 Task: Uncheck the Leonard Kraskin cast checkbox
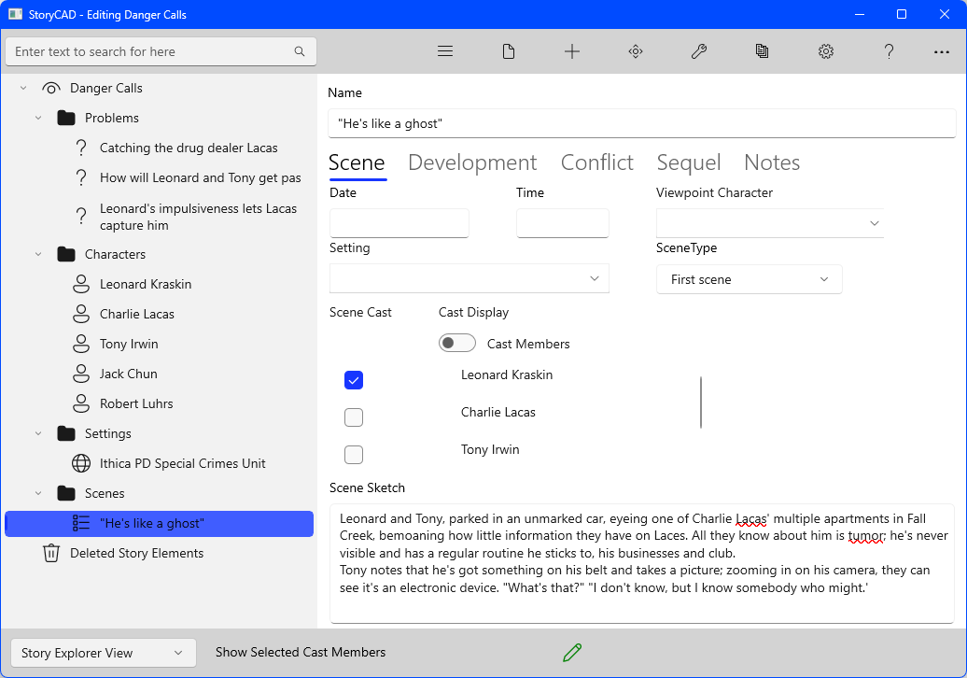354,380
